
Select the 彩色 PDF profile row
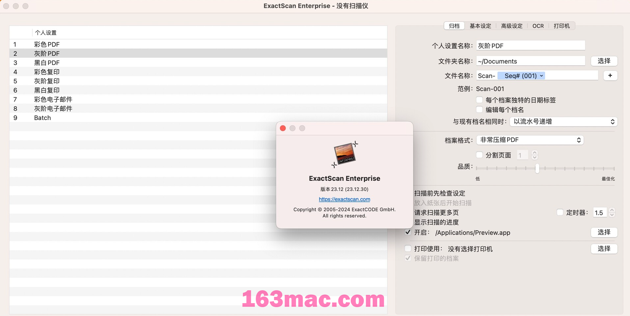[198, 44]
